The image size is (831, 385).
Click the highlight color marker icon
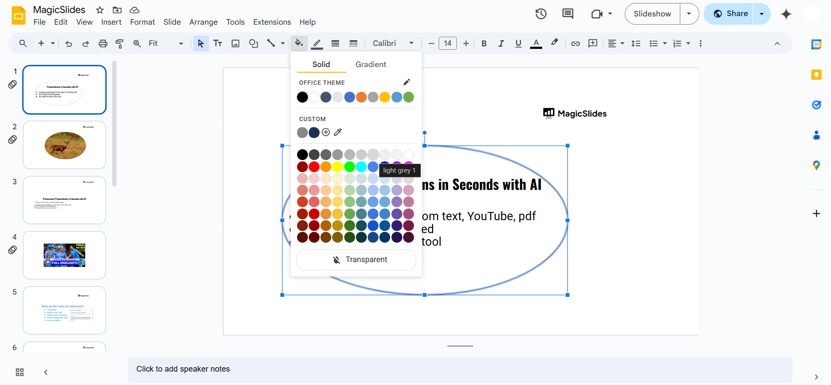(x=554, y=43)
